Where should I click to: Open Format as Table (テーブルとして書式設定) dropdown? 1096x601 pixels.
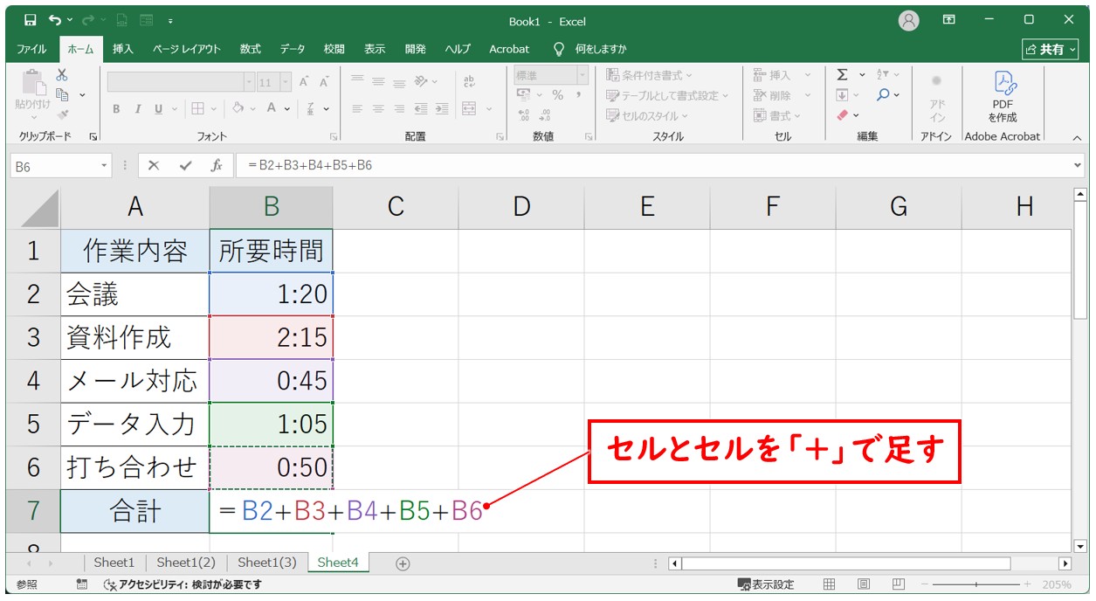coord(667,95)
